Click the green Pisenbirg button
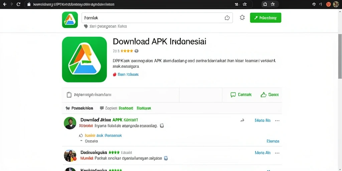 (x=266, y=18)
